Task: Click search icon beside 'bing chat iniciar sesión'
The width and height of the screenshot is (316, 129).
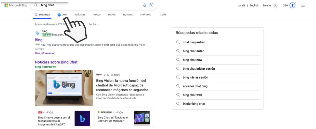Action: point(178,68)
